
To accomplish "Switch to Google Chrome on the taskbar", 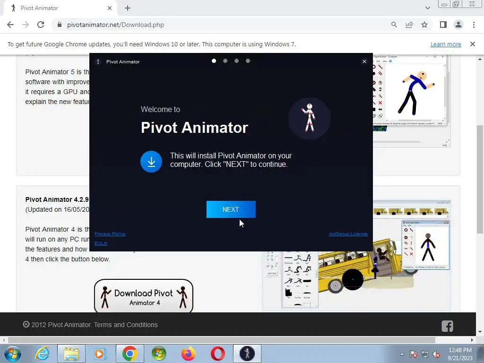I will (x=130, y=354).
